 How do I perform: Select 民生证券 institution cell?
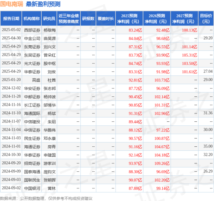[x=32, y=139]
